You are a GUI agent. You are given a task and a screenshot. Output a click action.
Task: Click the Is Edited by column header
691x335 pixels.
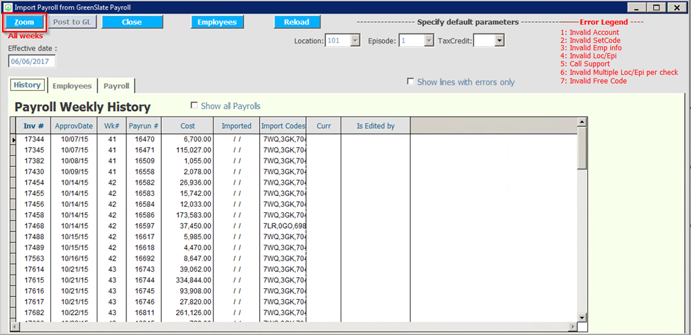(x=375, y=125)
